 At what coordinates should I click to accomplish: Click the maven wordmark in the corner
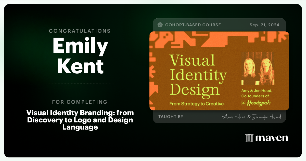tap(271, 138)
